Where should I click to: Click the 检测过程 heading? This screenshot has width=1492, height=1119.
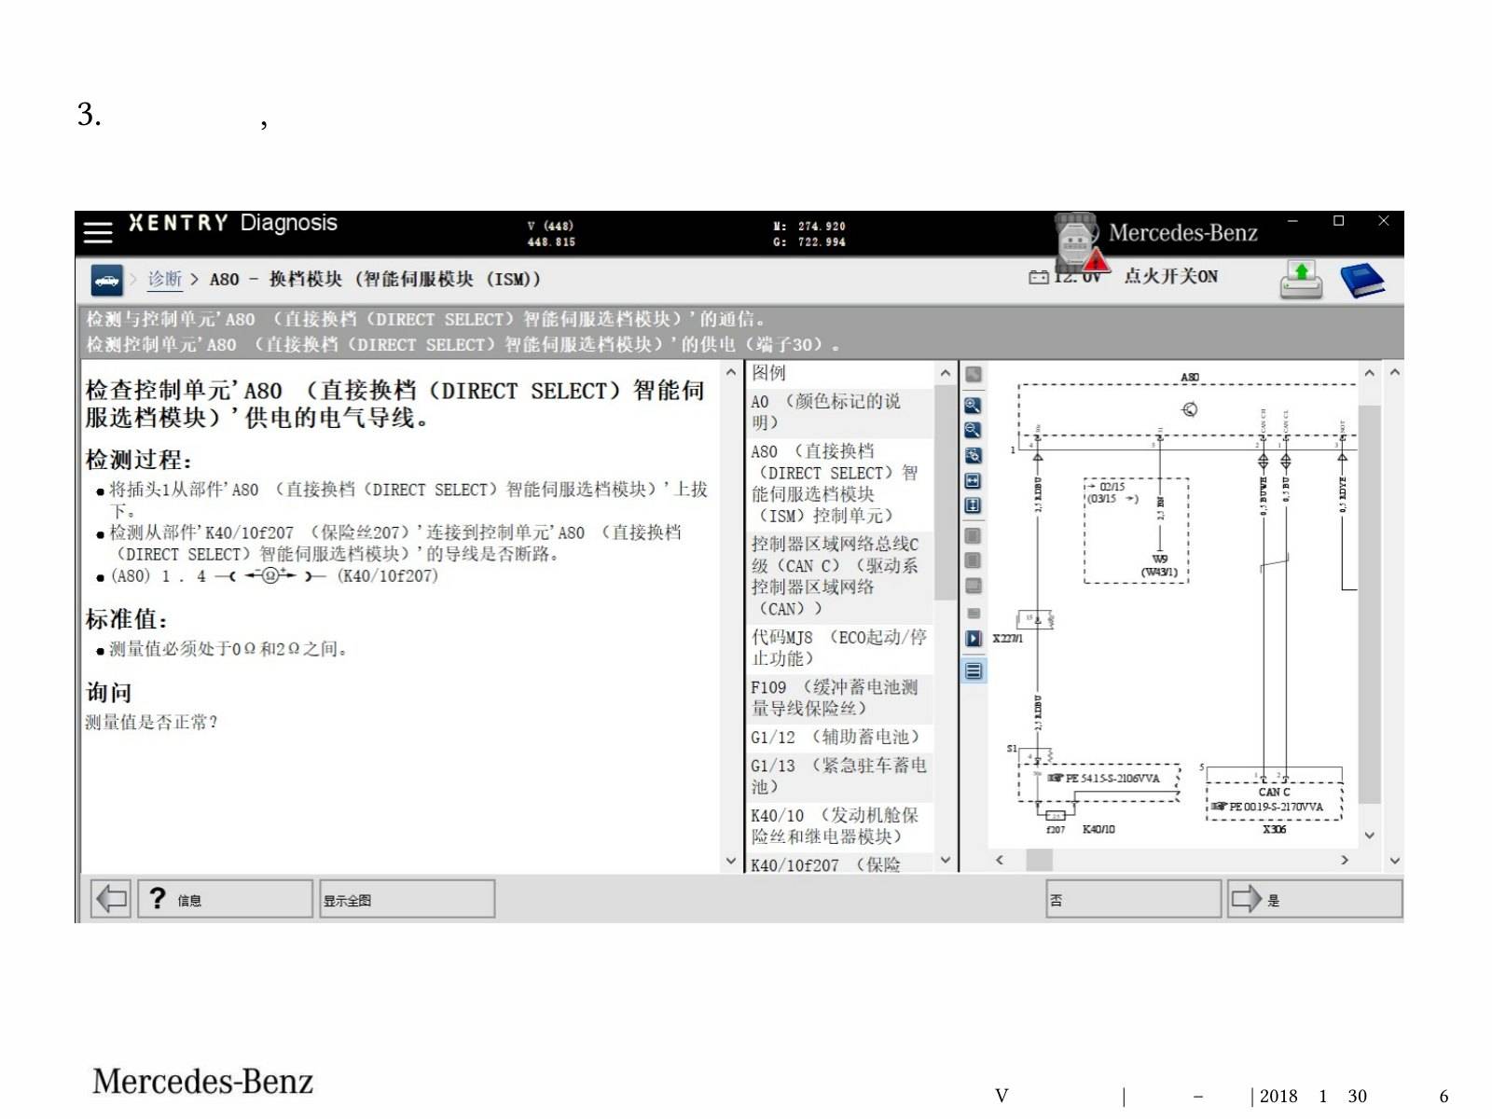(138, 460)
